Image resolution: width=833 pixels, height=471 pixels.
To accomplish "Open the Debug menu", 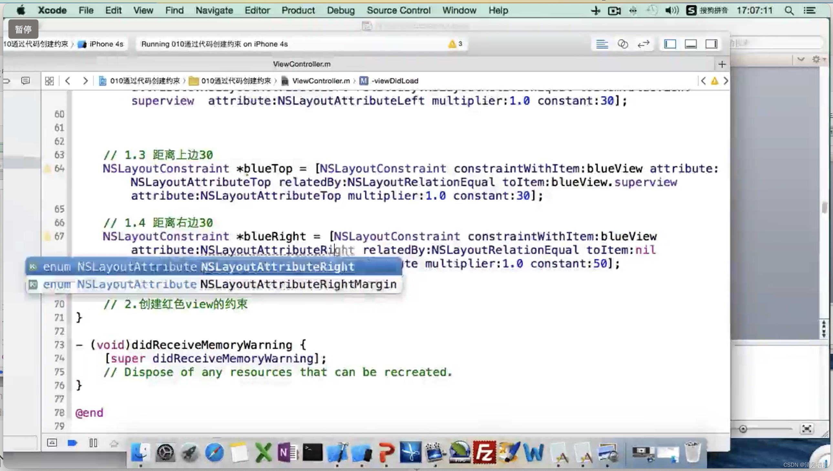I will tap(340, 10).
